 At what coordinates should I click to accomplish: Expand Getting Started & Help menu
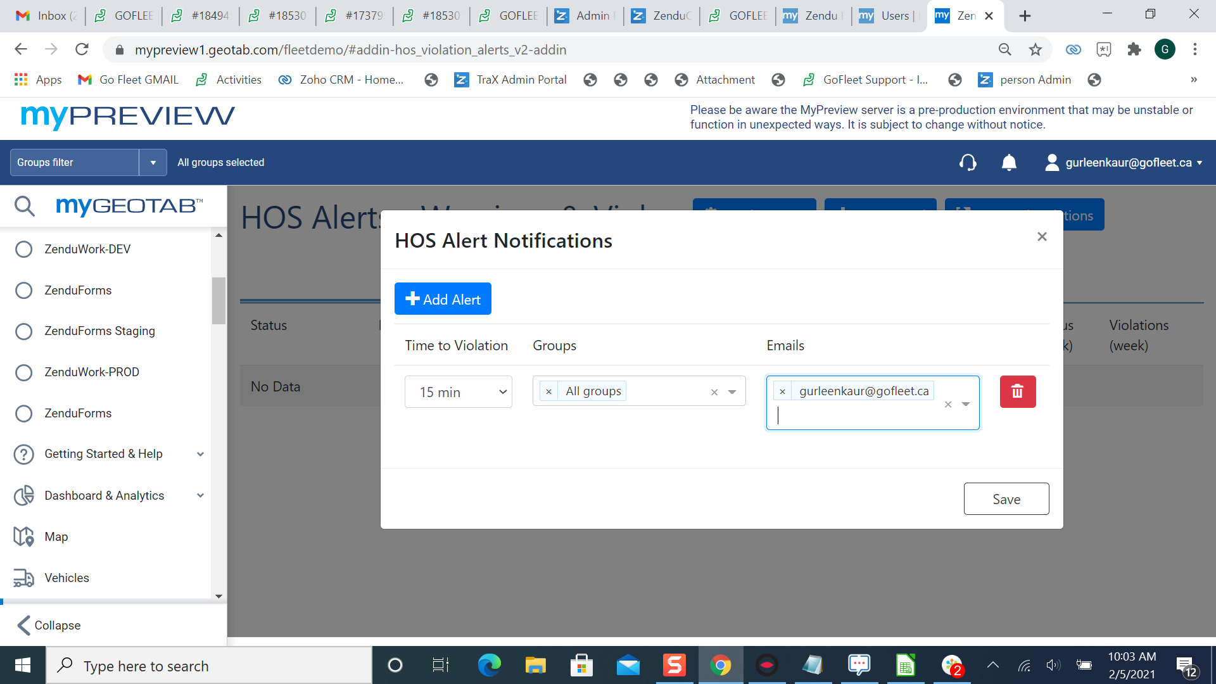coord(200,454)
